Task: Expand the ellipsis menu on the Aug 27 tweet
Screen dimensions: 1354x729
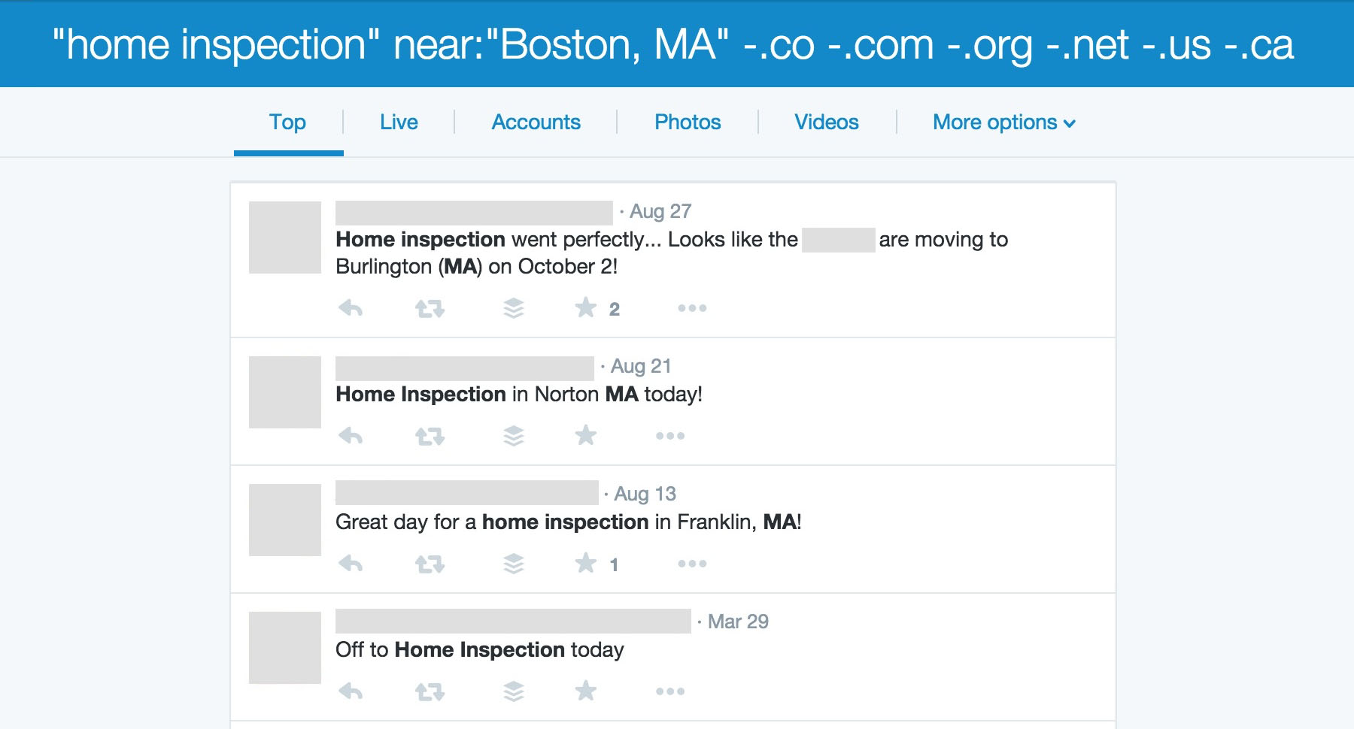Action: coord(691,307)
